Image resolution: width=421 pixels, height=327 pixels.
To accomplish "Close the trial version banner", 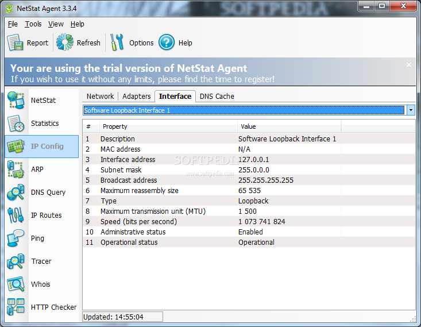I will pyautogui.click(x=408, y=64).
